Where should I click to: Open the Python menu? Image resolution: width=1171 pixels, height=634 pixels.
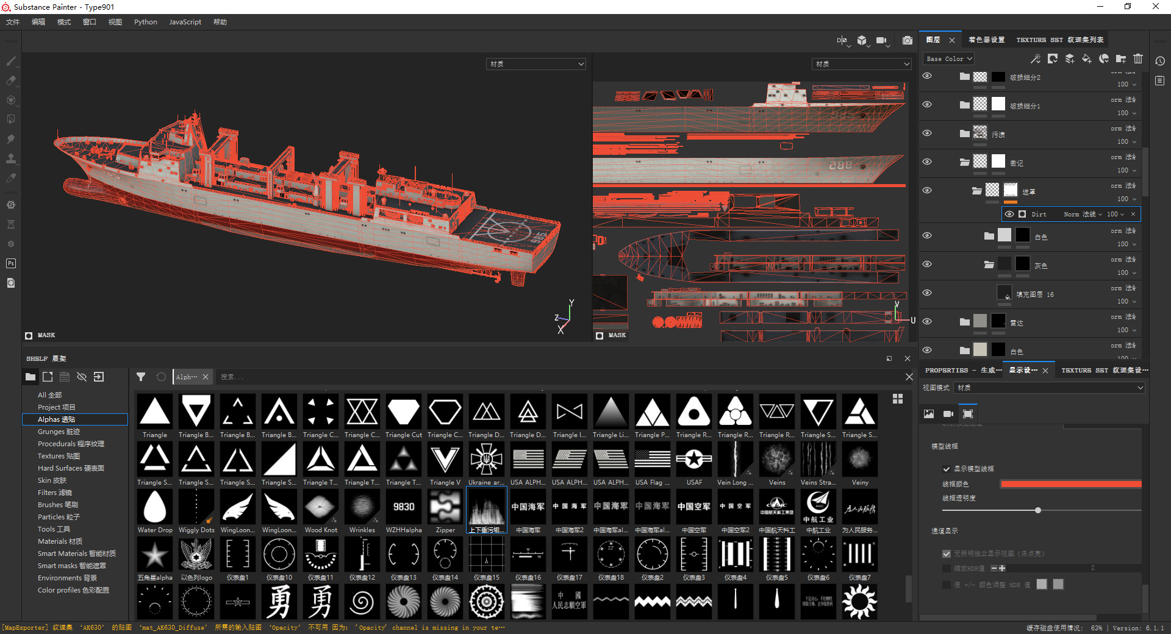coord(146,22)
